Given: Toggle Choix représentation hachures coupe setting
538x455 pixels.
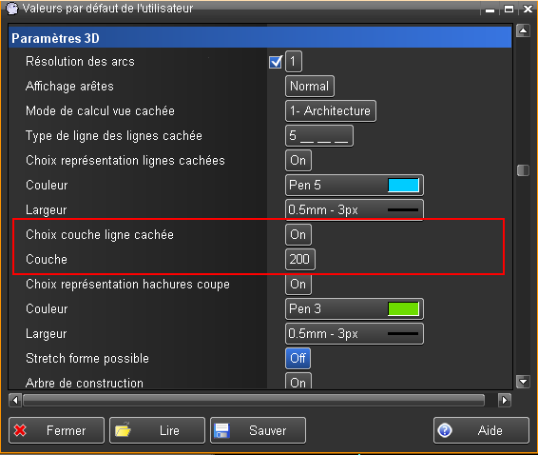Looking at the screenshot, I should click(298, 285).
